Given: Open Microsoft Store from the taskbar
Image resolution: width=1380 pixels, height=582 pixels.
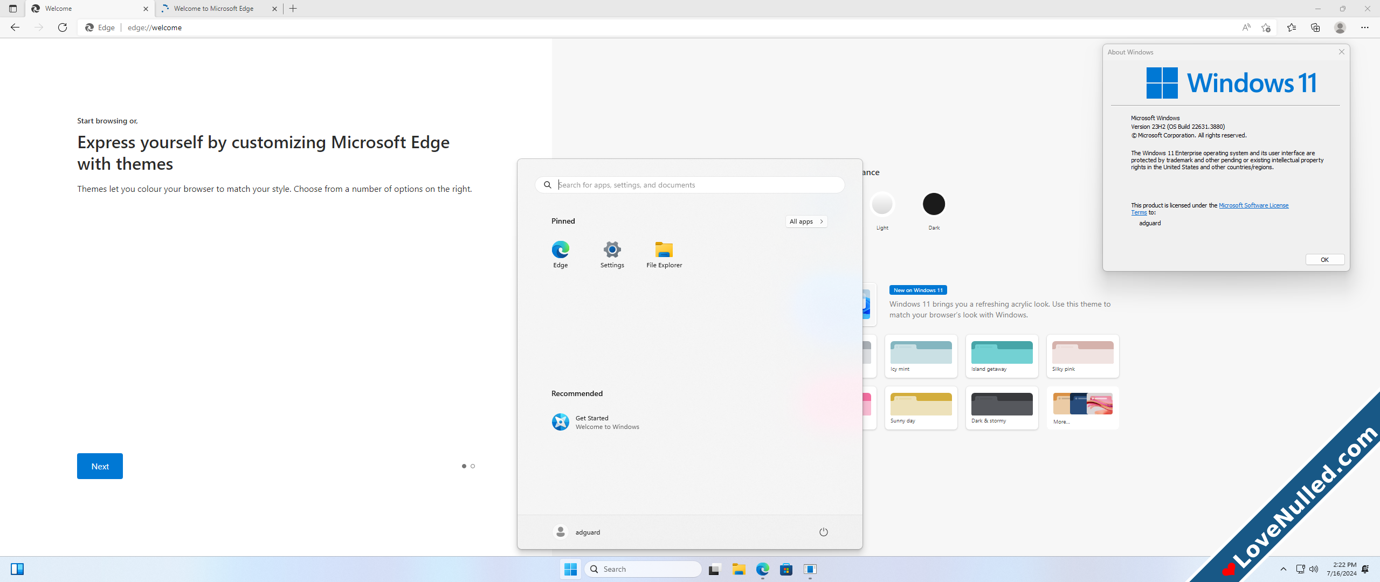Looking at the screenshot, I should click(786, 569).
